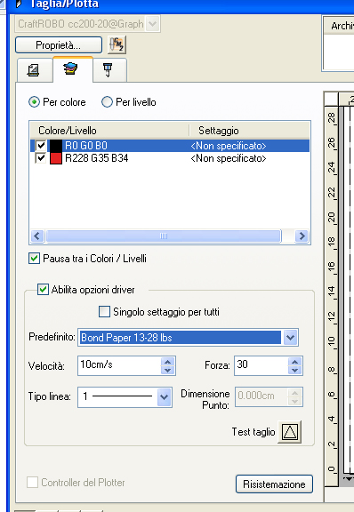354x512 pixels.
Task: Open the CraftROBO plotter device dropdown
Action: [x=153, y=24]
